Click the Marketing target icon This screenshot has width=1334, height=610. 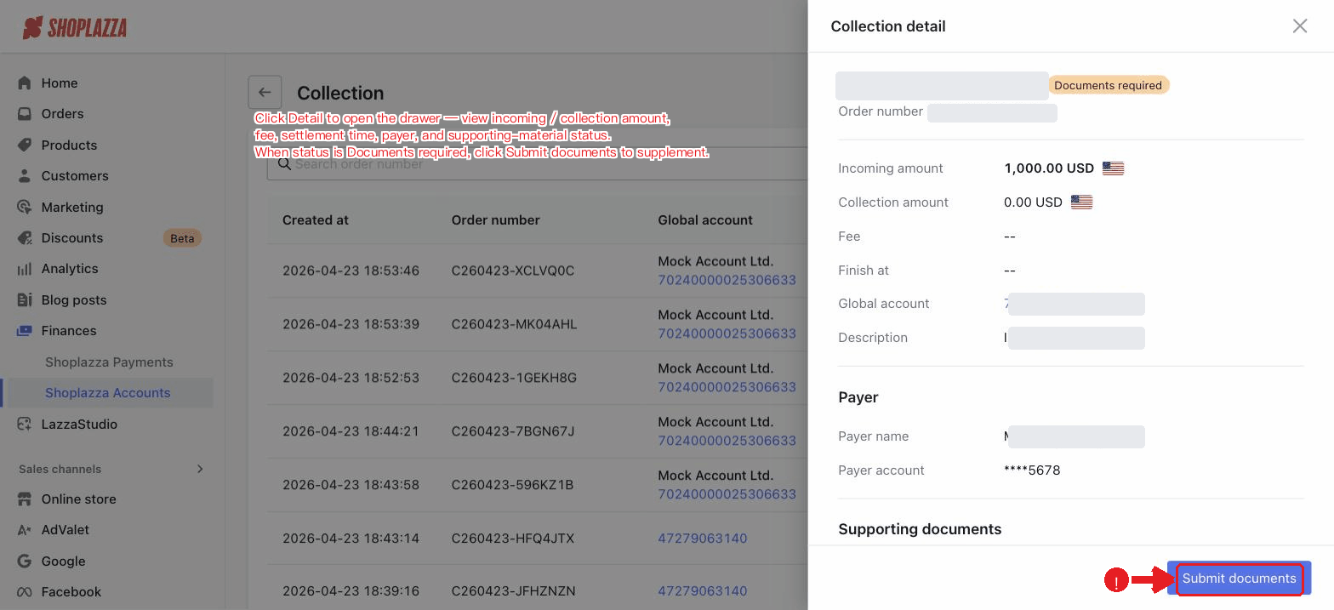coord(24,207)
